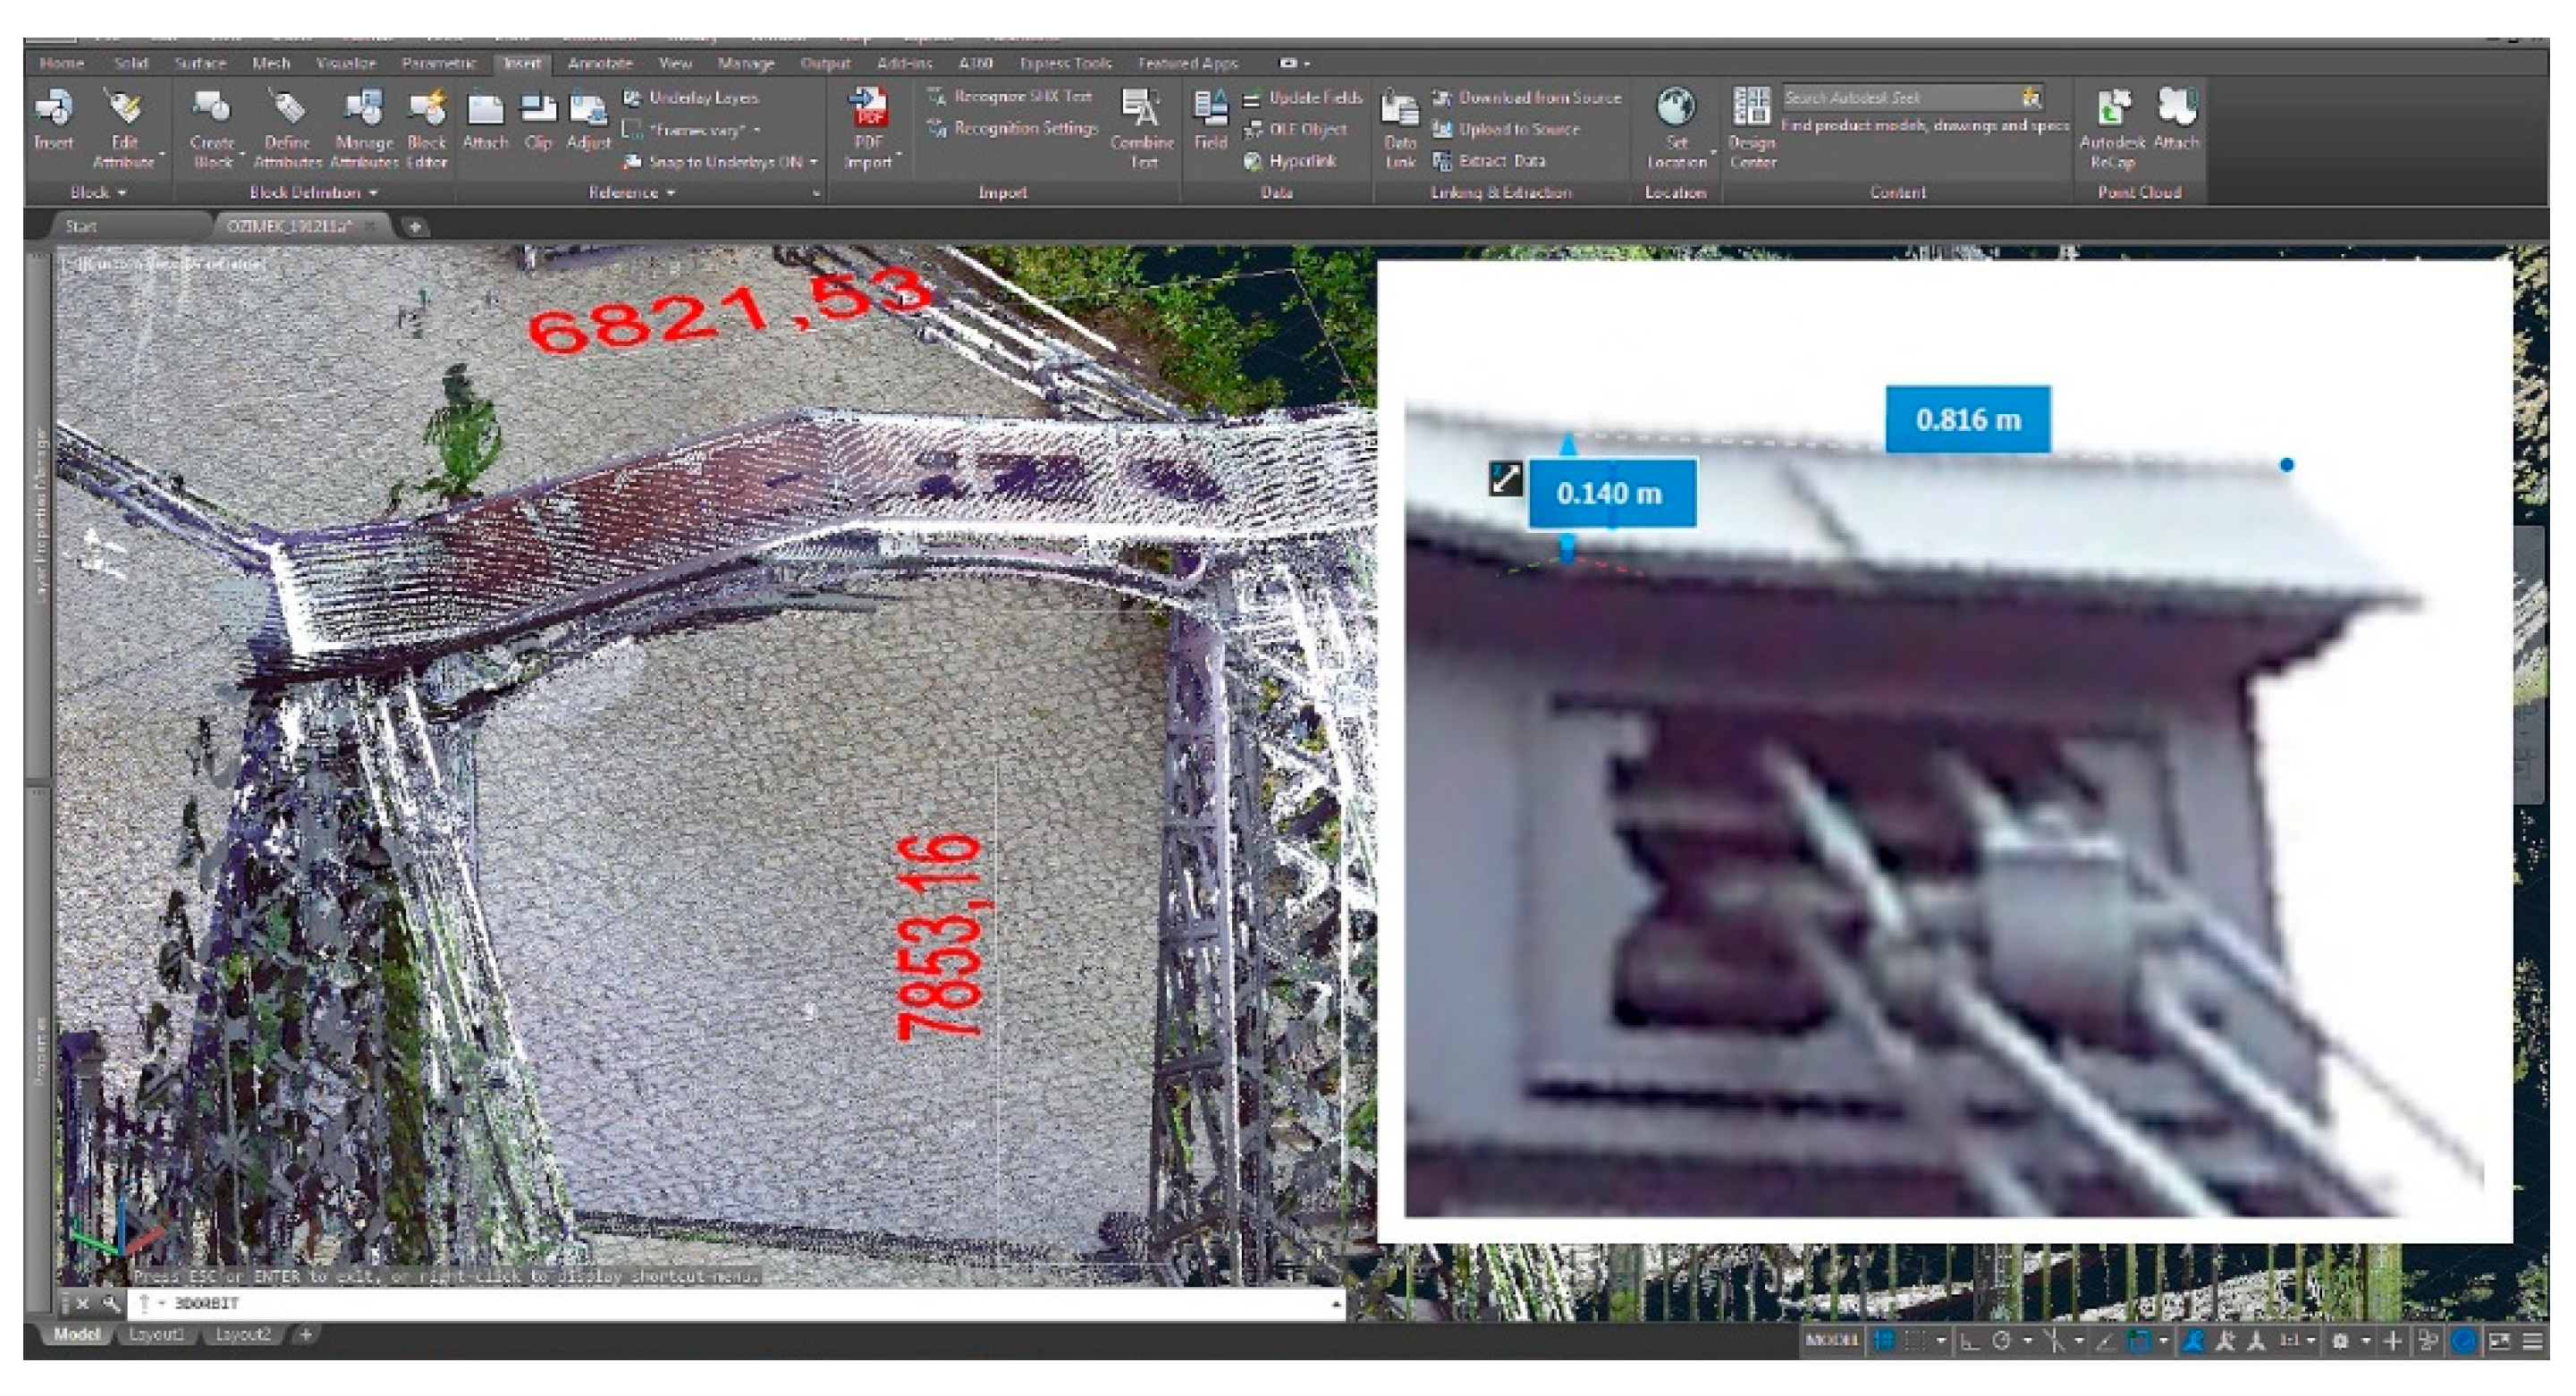Open Manage Attributes tool
Image resolution: width=2576 pixels, height=1396 pixels.
coord(363,128)
